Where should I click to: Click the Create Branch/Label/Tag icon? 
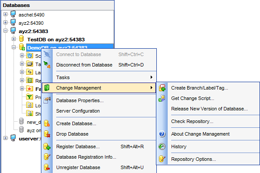pyautogui.click(x=162, y=88)
